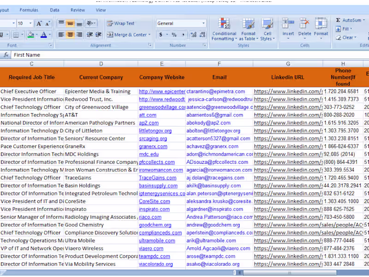Open the att.com company website link
The height and width of the screenshot is (277, 369).
(x=148, y=115)
